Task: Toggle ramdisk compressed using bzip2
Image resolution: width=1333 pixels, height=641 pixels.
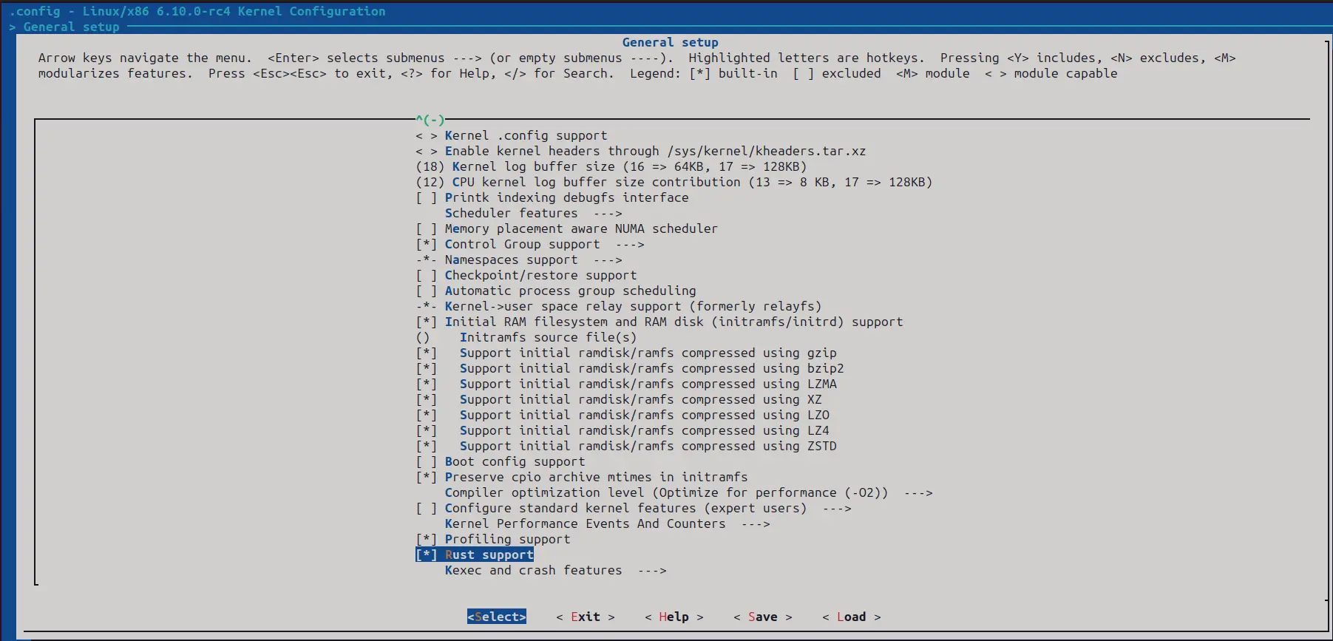Action: [x=630, y=368]
